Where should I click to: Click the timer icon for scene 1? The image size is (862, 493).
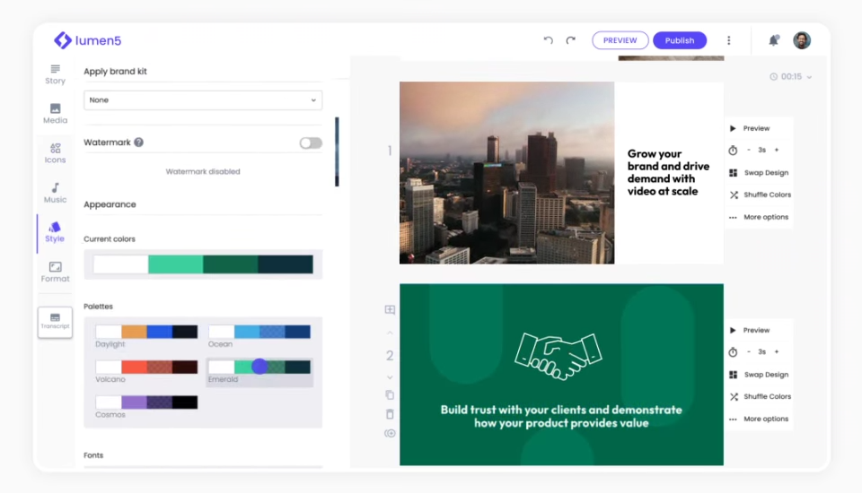point(733,150)
